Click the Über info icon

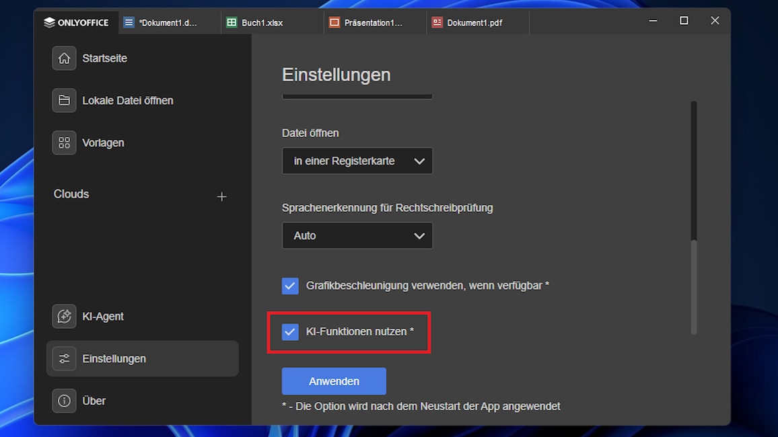[64, 400]
